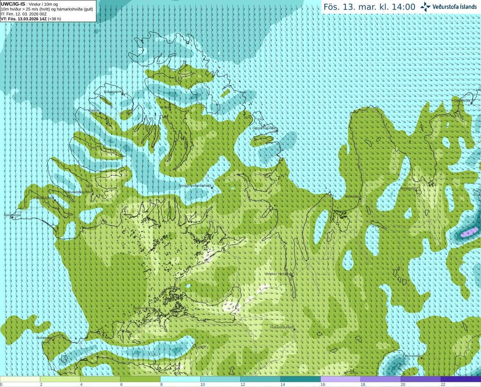Click the VT: Fös. 13.03.2026 14Z line
The width and height of the screenshot is (481, 387).
coord(31,19)
